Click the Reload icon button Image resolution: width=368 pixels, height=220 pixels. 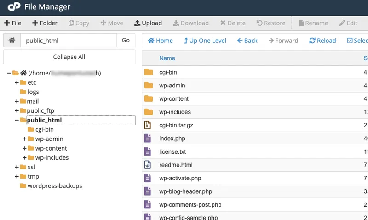pyautogui.click(x=322, y=41)
